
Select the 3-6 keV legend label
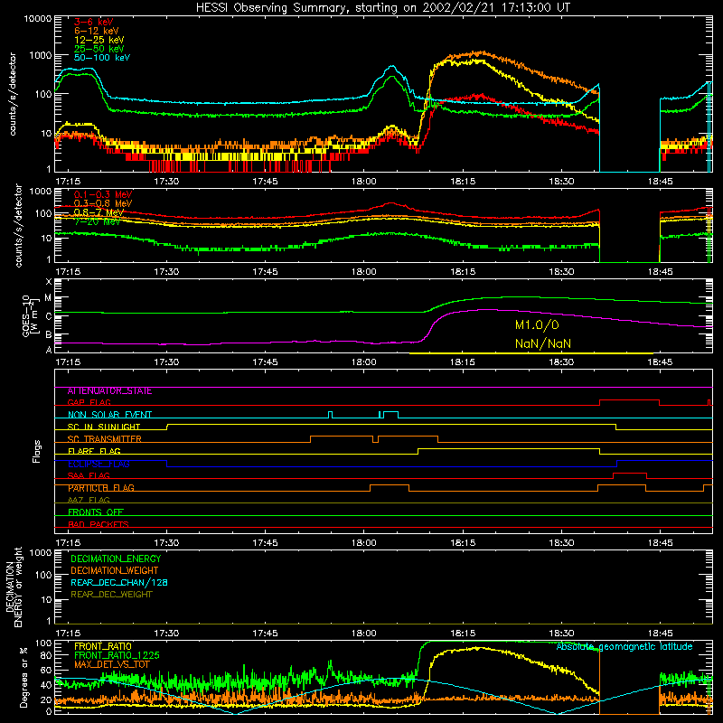pos(94,22)
